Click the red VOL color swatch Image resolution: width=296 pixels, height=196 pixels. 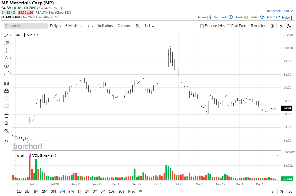click(x=29, y=155)
